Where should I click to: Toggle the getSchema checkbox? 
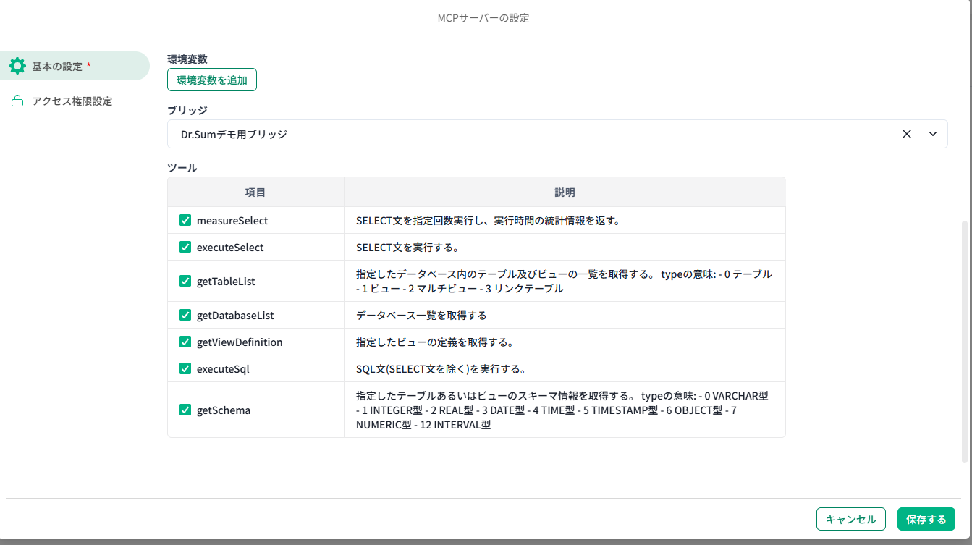coord(185,410)
